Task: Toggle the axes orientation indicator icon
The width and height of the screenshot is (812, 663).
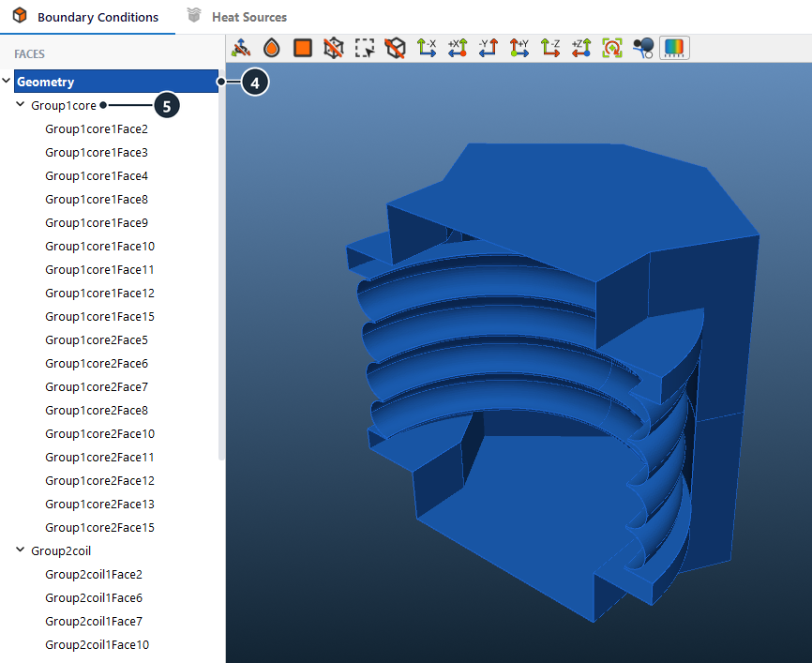Action: tap(241, 48)
